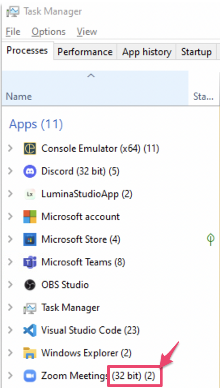
Task: Select the Zoom Meetings icon
Action: point(30,376)
